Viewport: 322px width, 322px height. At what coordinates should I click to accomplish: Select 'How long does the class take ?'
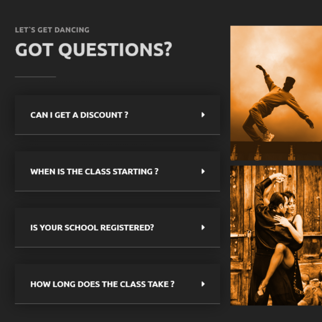click(102, 284)
